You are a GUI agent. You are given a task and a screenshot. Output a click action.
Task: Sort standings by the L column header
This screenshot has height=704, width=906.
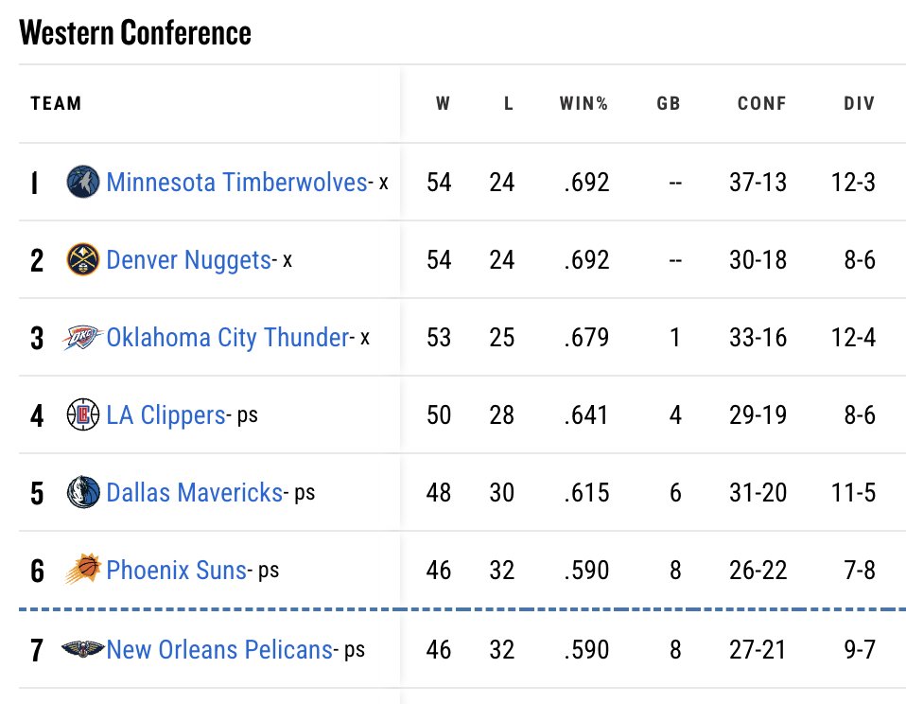(509, 104)
